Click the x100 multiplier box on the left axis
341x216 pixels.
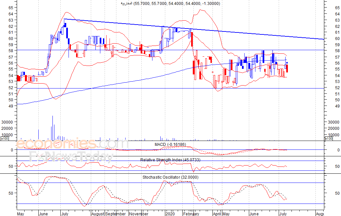5,138
